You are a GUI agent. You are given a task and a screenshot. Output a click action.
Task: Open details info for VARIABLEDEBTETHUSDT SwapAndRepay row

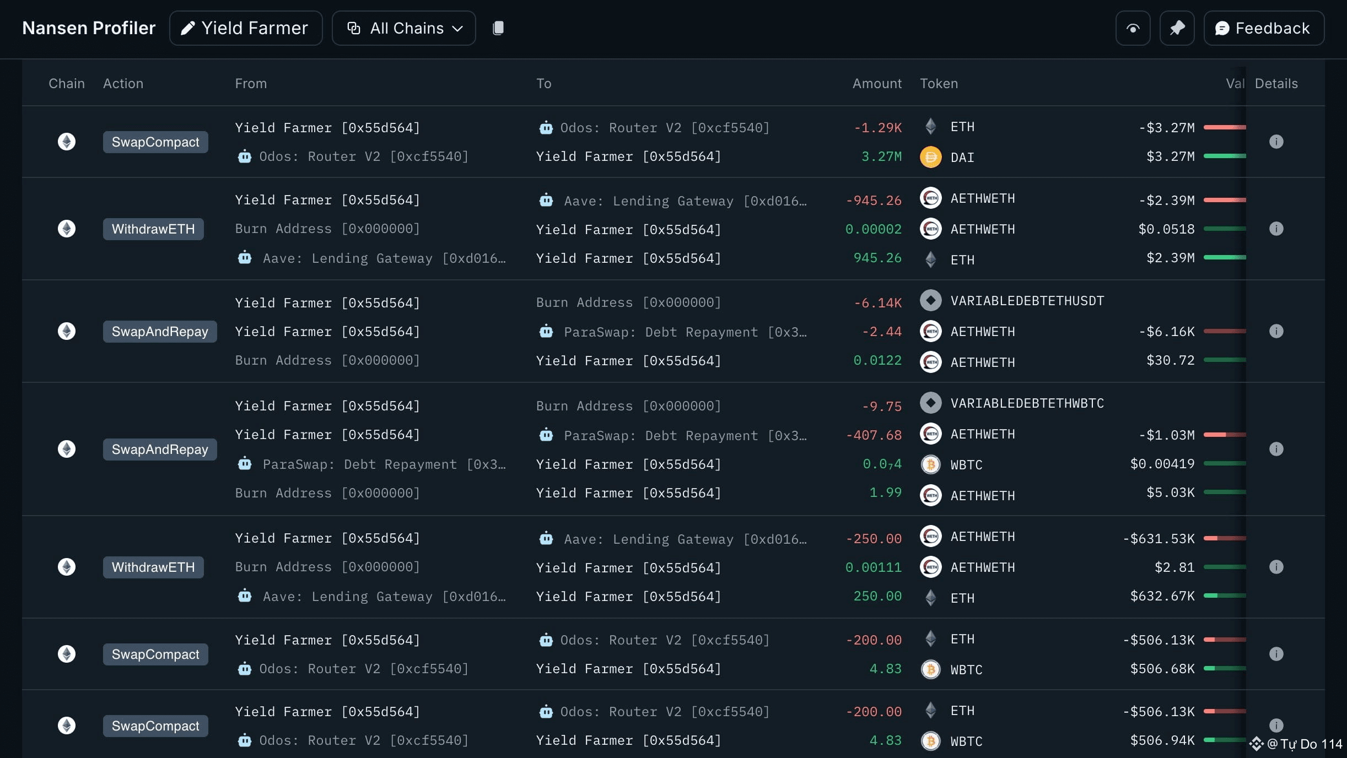[1276, 331]
